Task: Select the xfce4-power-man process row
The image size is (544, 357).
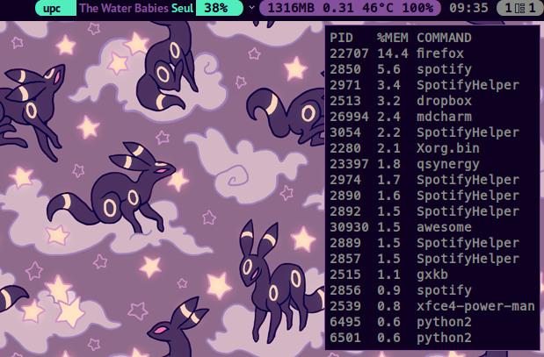Action: [432, 306]
